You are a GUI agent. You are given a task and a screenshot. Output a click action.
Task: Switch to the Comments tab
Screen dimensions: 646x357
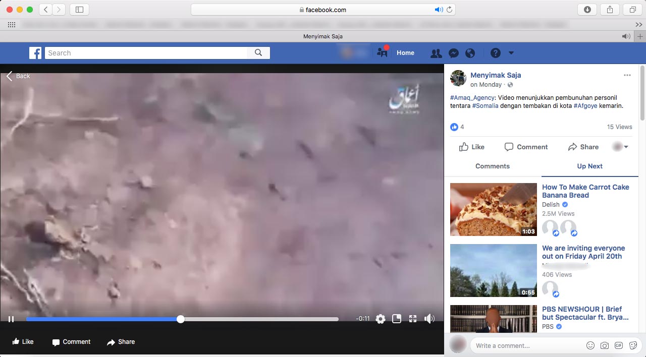[493, 166]
